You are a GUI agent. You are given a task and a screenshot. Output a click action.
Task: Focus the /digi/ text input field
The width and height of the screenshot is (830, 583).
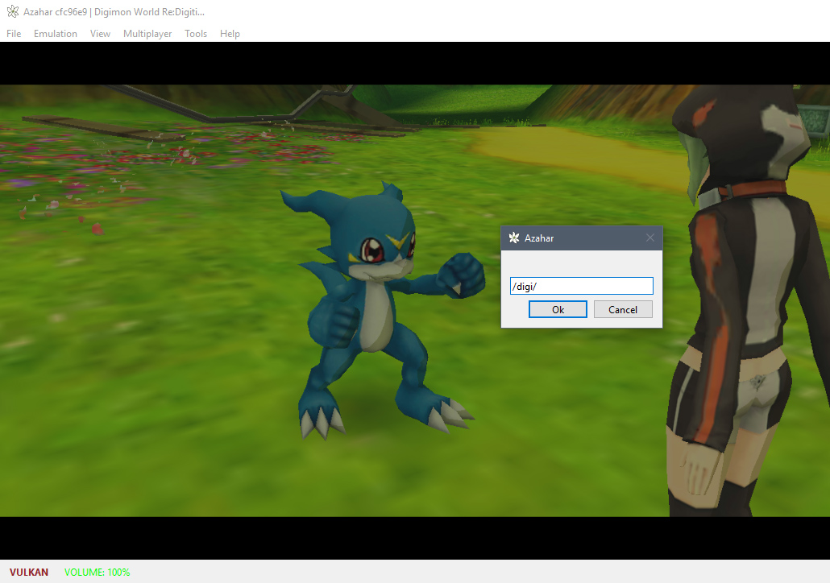coord(581,286)
